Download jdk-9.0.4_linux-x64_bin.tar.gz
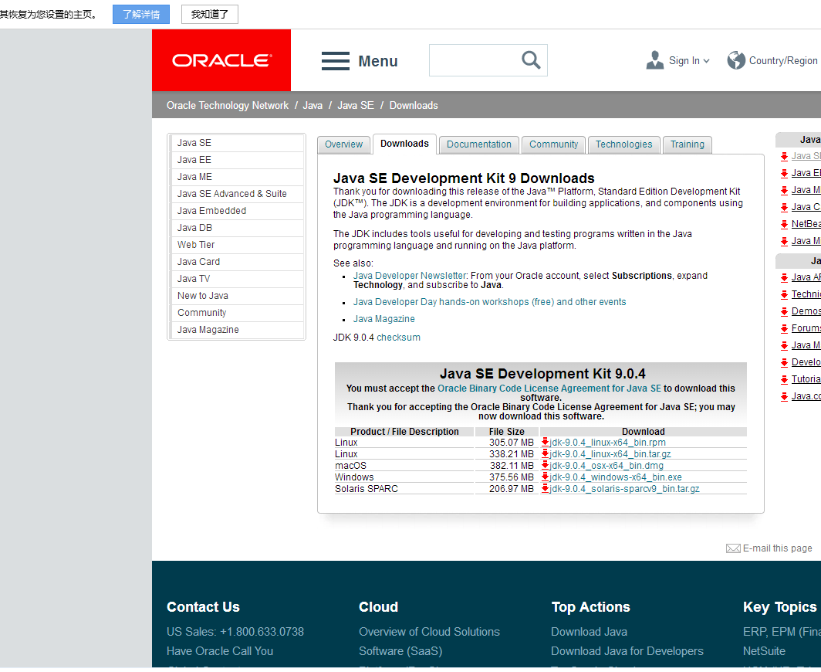Image resolution: width=821 pixels, height=672 pixels. coord(610,454)
